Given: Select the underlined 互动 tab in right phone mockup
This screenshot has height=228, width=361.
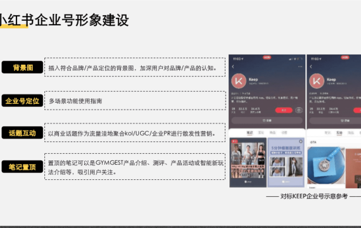Looking at the screenshot, I should click(339, 132).
